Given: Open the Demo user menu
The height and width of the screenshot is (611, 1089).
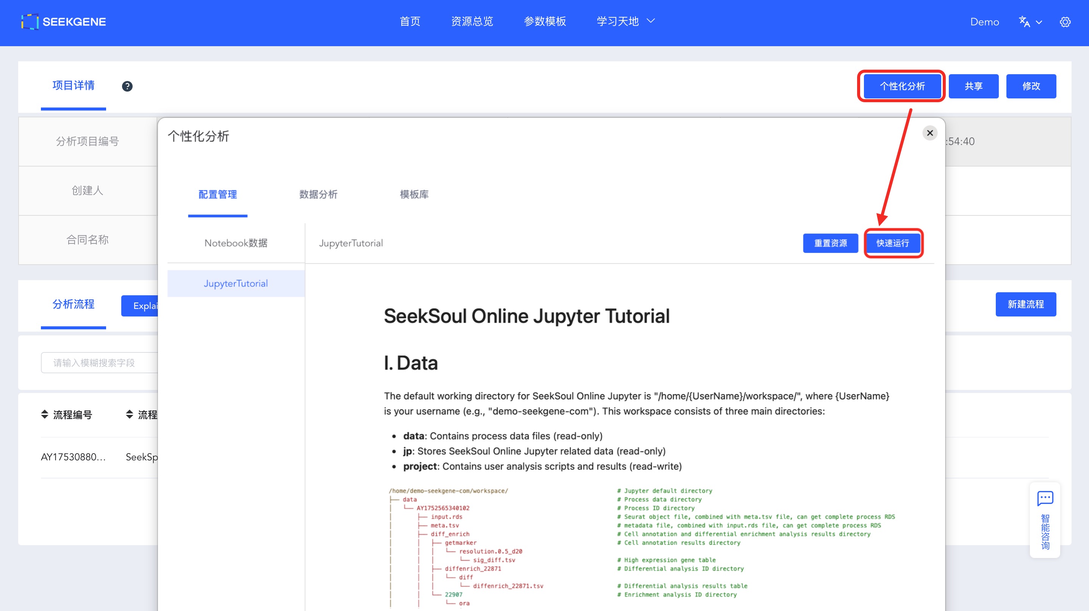Looking at the screenshot, I should 984,22.
